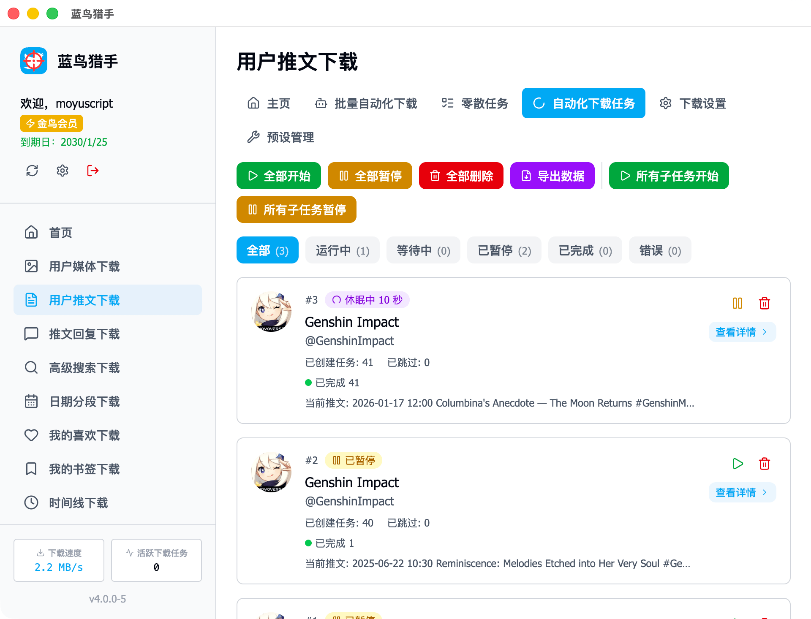
Task: Resume task #2 with play icon
Action: point(737,464)
